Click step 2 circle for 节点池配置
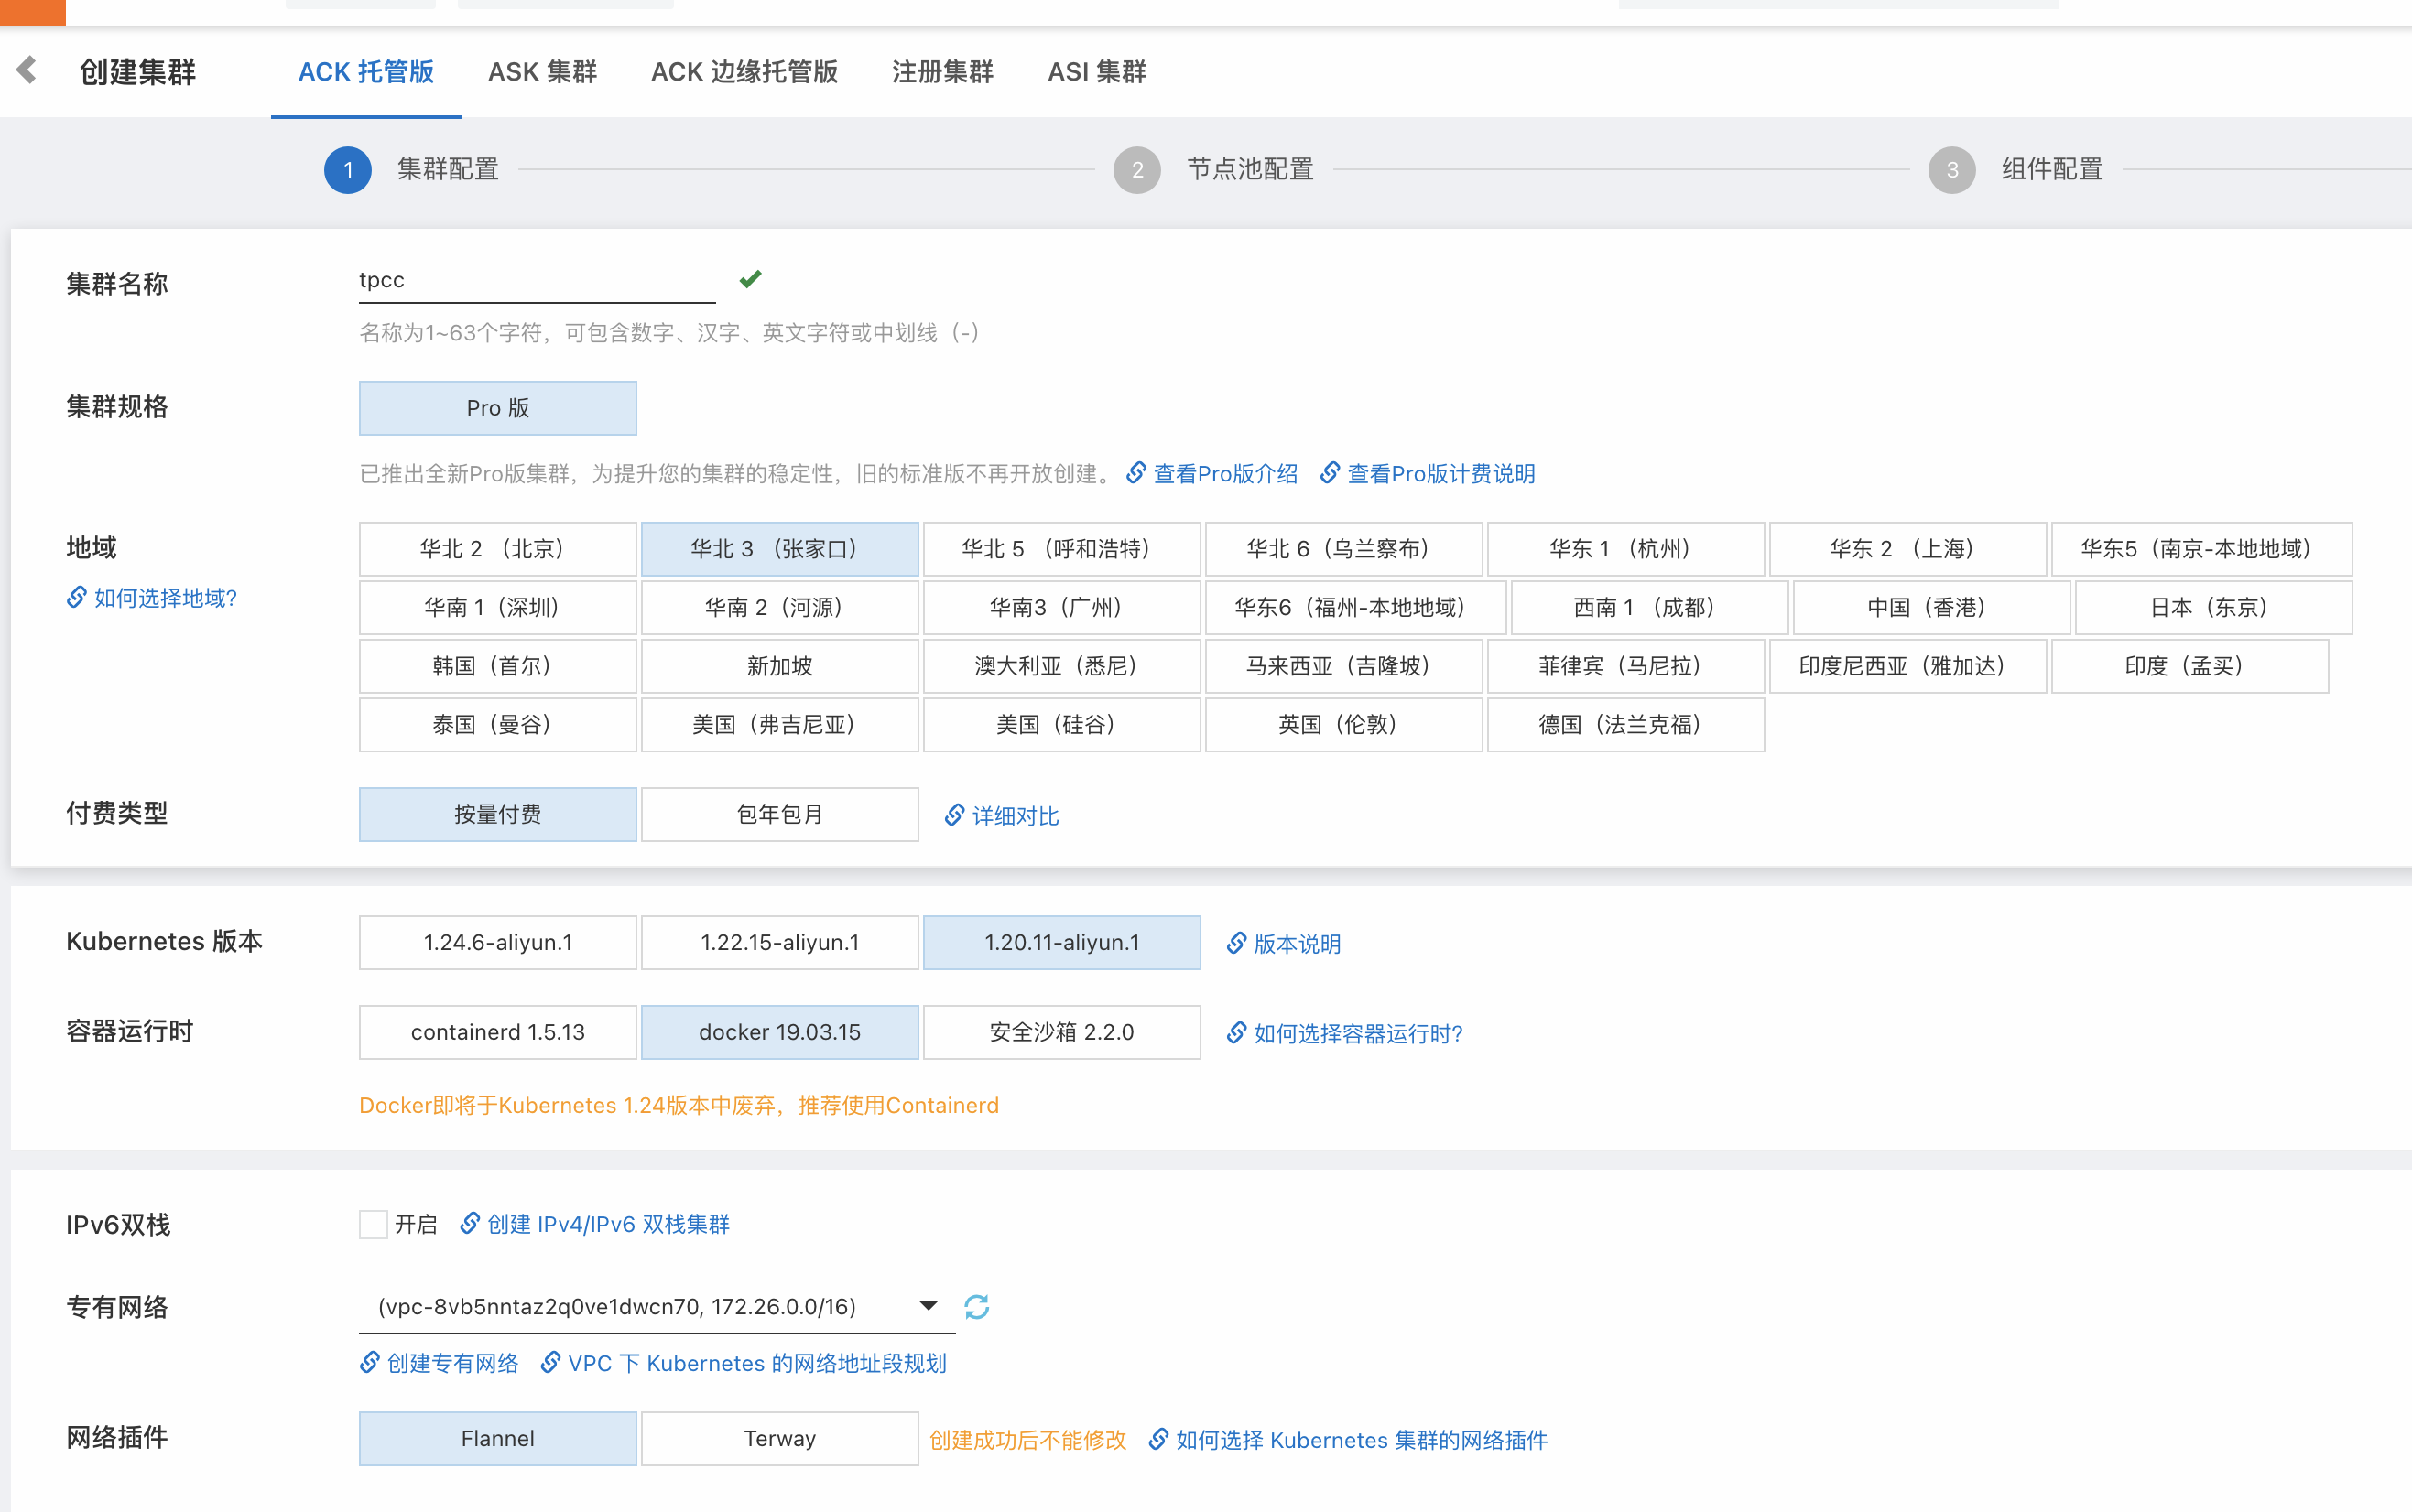The width and height of the screenshot is (2412, 1512). [1136, 170]
